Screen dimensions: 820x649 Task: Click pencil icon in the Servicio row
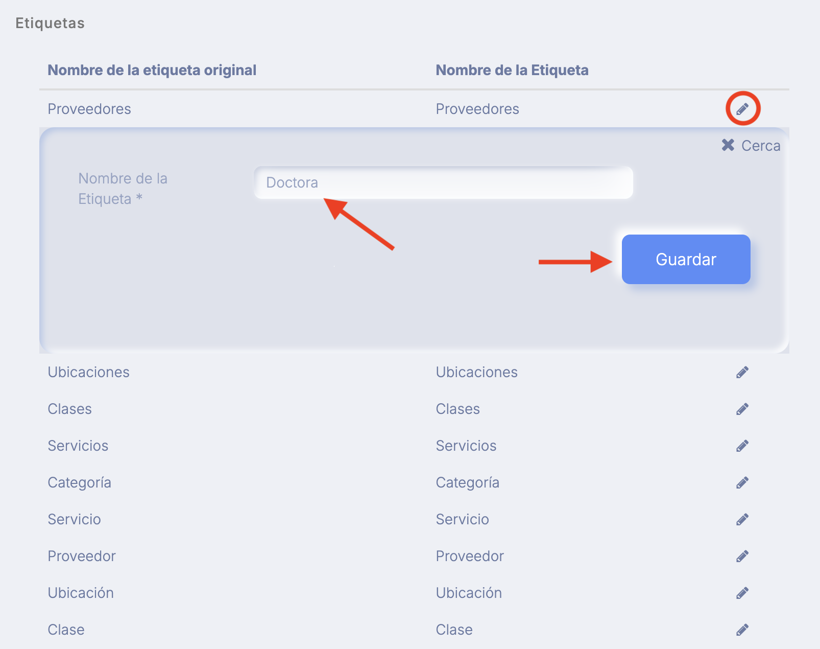[x=742, y=519]
